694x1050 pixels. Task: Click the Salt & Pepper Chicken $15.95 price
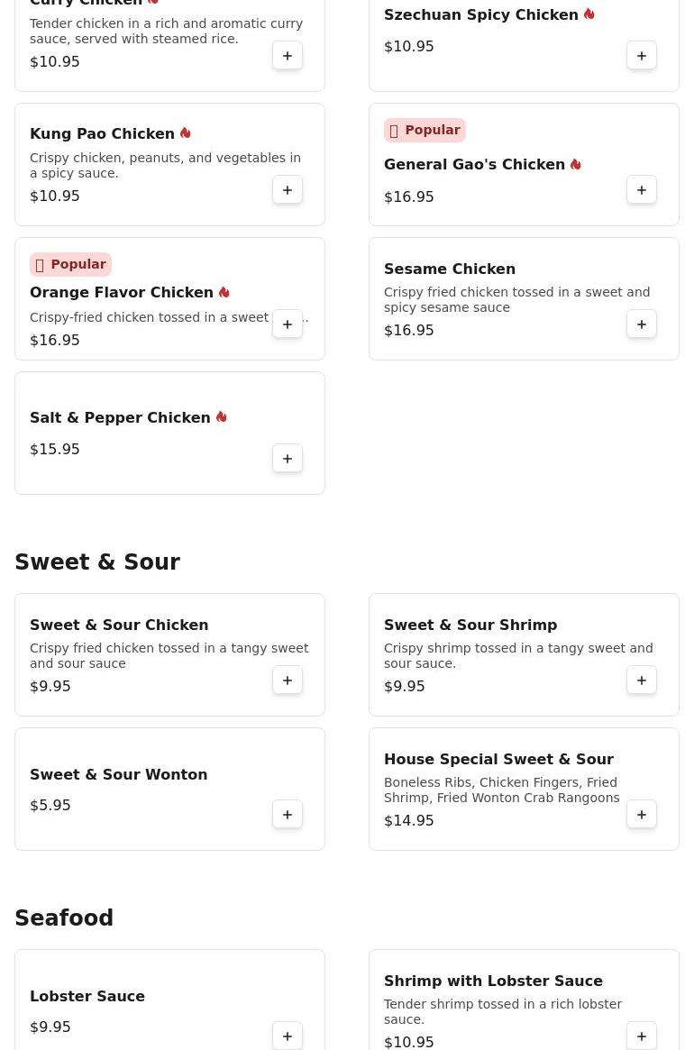[x=55, y=449]
